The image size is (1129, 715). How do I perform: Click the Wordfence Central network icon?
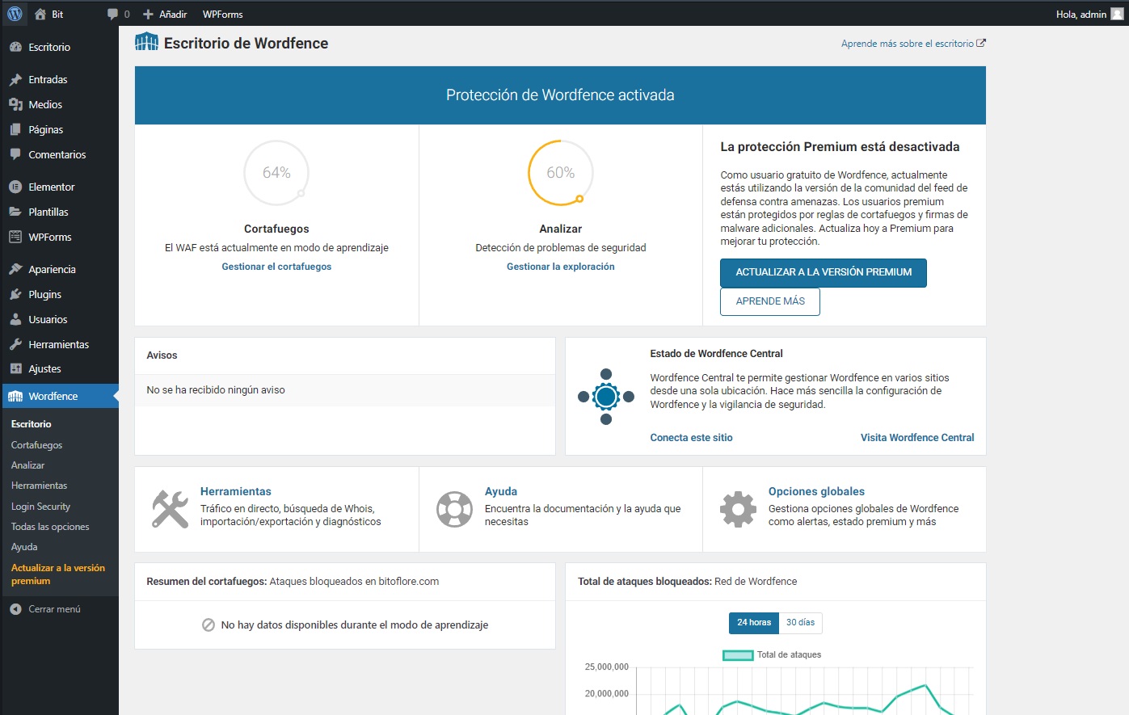tap(606, 397)
